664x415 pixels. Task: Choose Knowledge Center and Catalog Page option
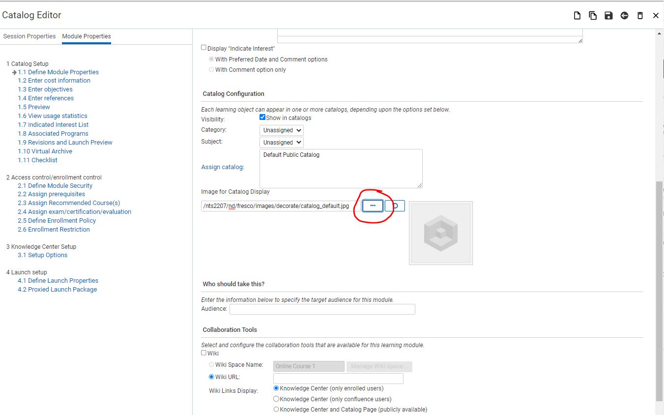276,409
